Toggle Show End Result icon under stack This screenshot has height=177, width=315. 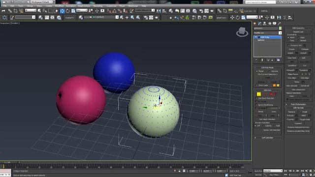point(262,60)
